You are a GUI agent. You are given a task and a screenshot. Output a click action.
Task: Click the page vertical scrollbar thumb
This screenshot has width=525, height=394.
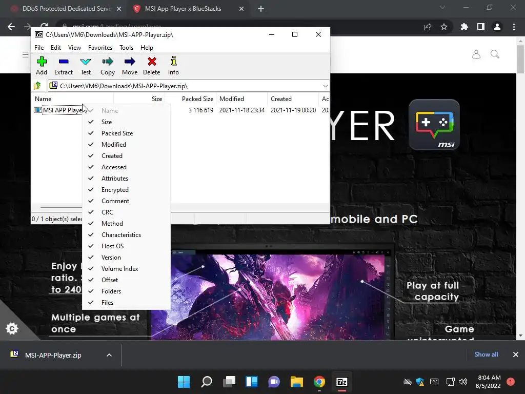point(520,58)
